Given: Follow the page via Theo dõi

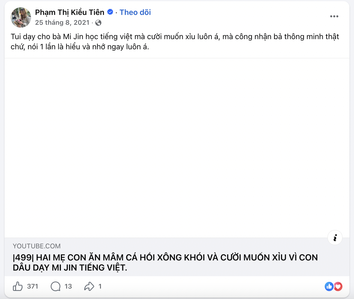Looking at the screenshot, I should point(135,12).
